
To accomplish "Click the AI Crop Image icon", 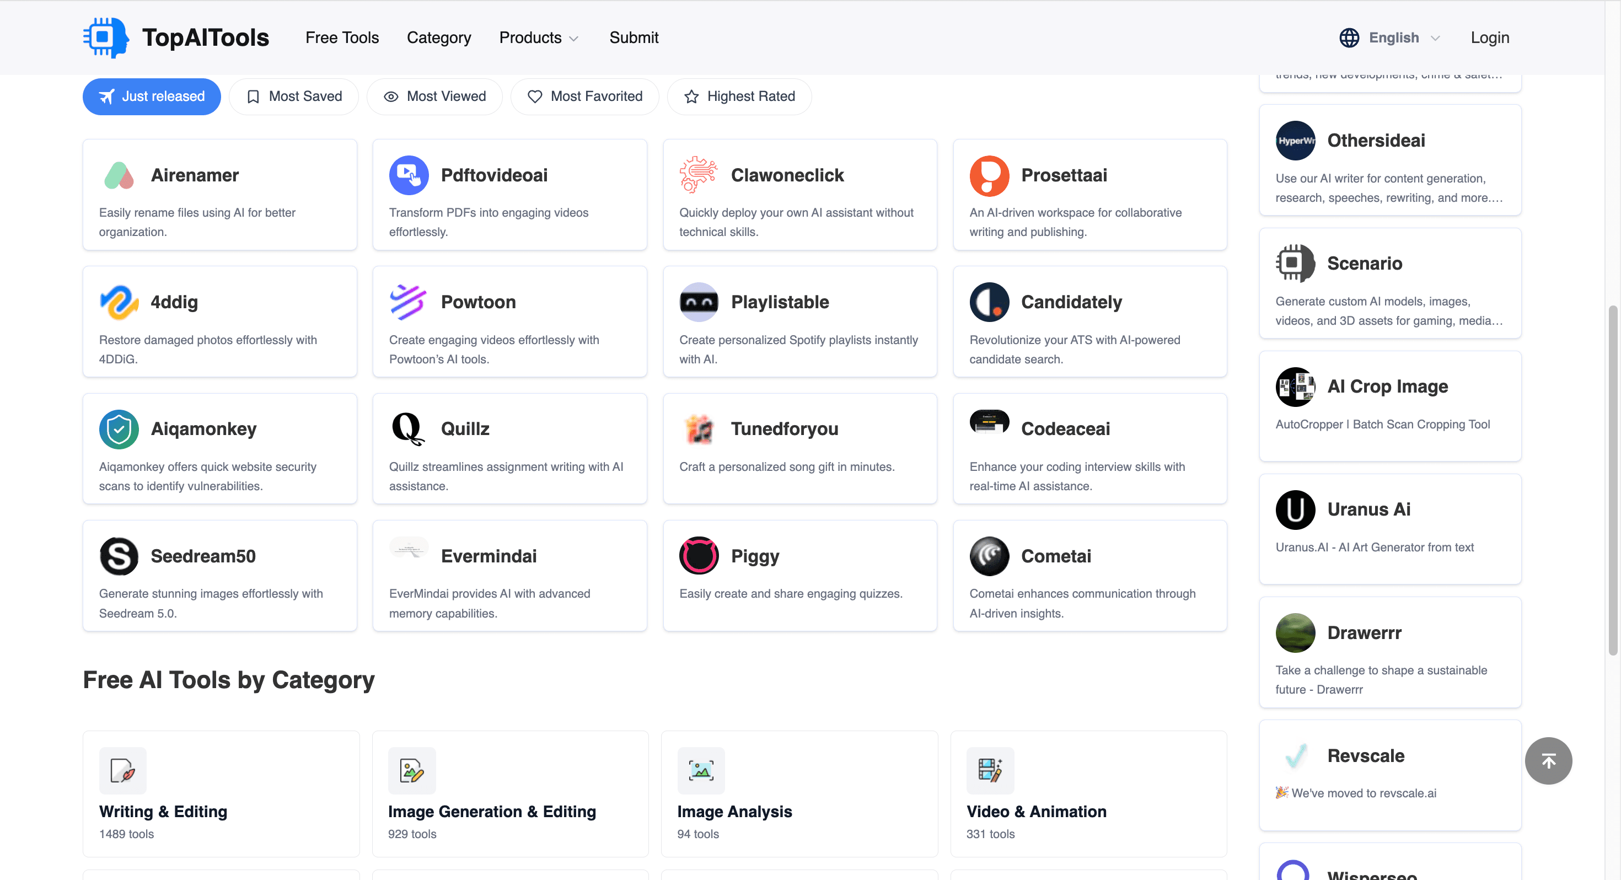I will (1296, 387).
